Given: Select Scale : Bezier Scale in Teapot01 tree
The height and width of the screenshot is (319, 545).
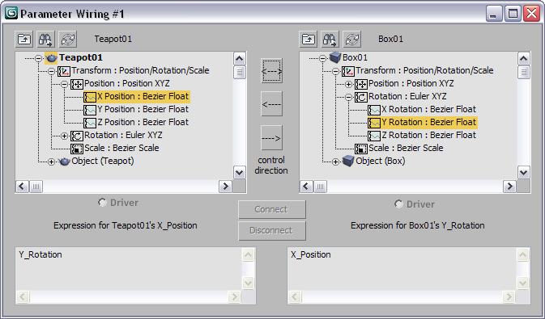Looking at the screenshot, I should [121, 148].
